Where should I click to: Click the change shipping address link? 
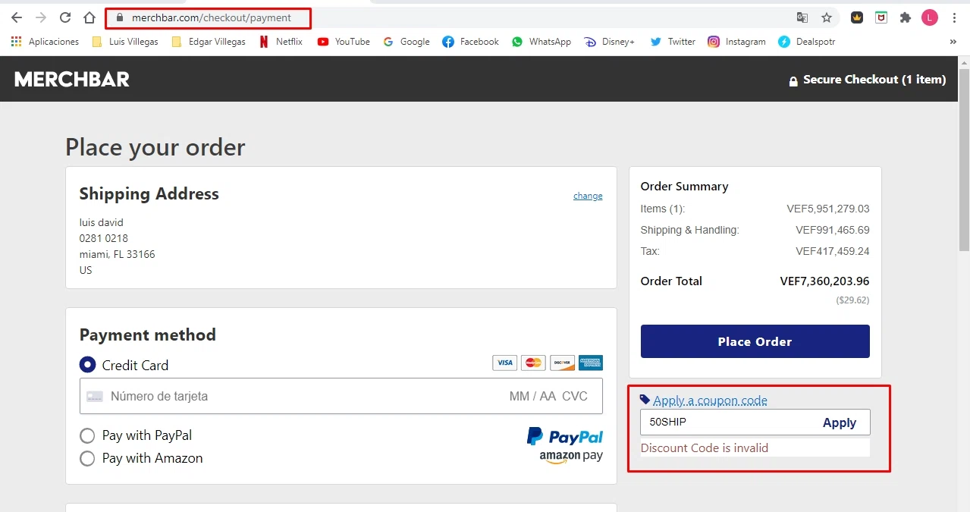(588, 196)
